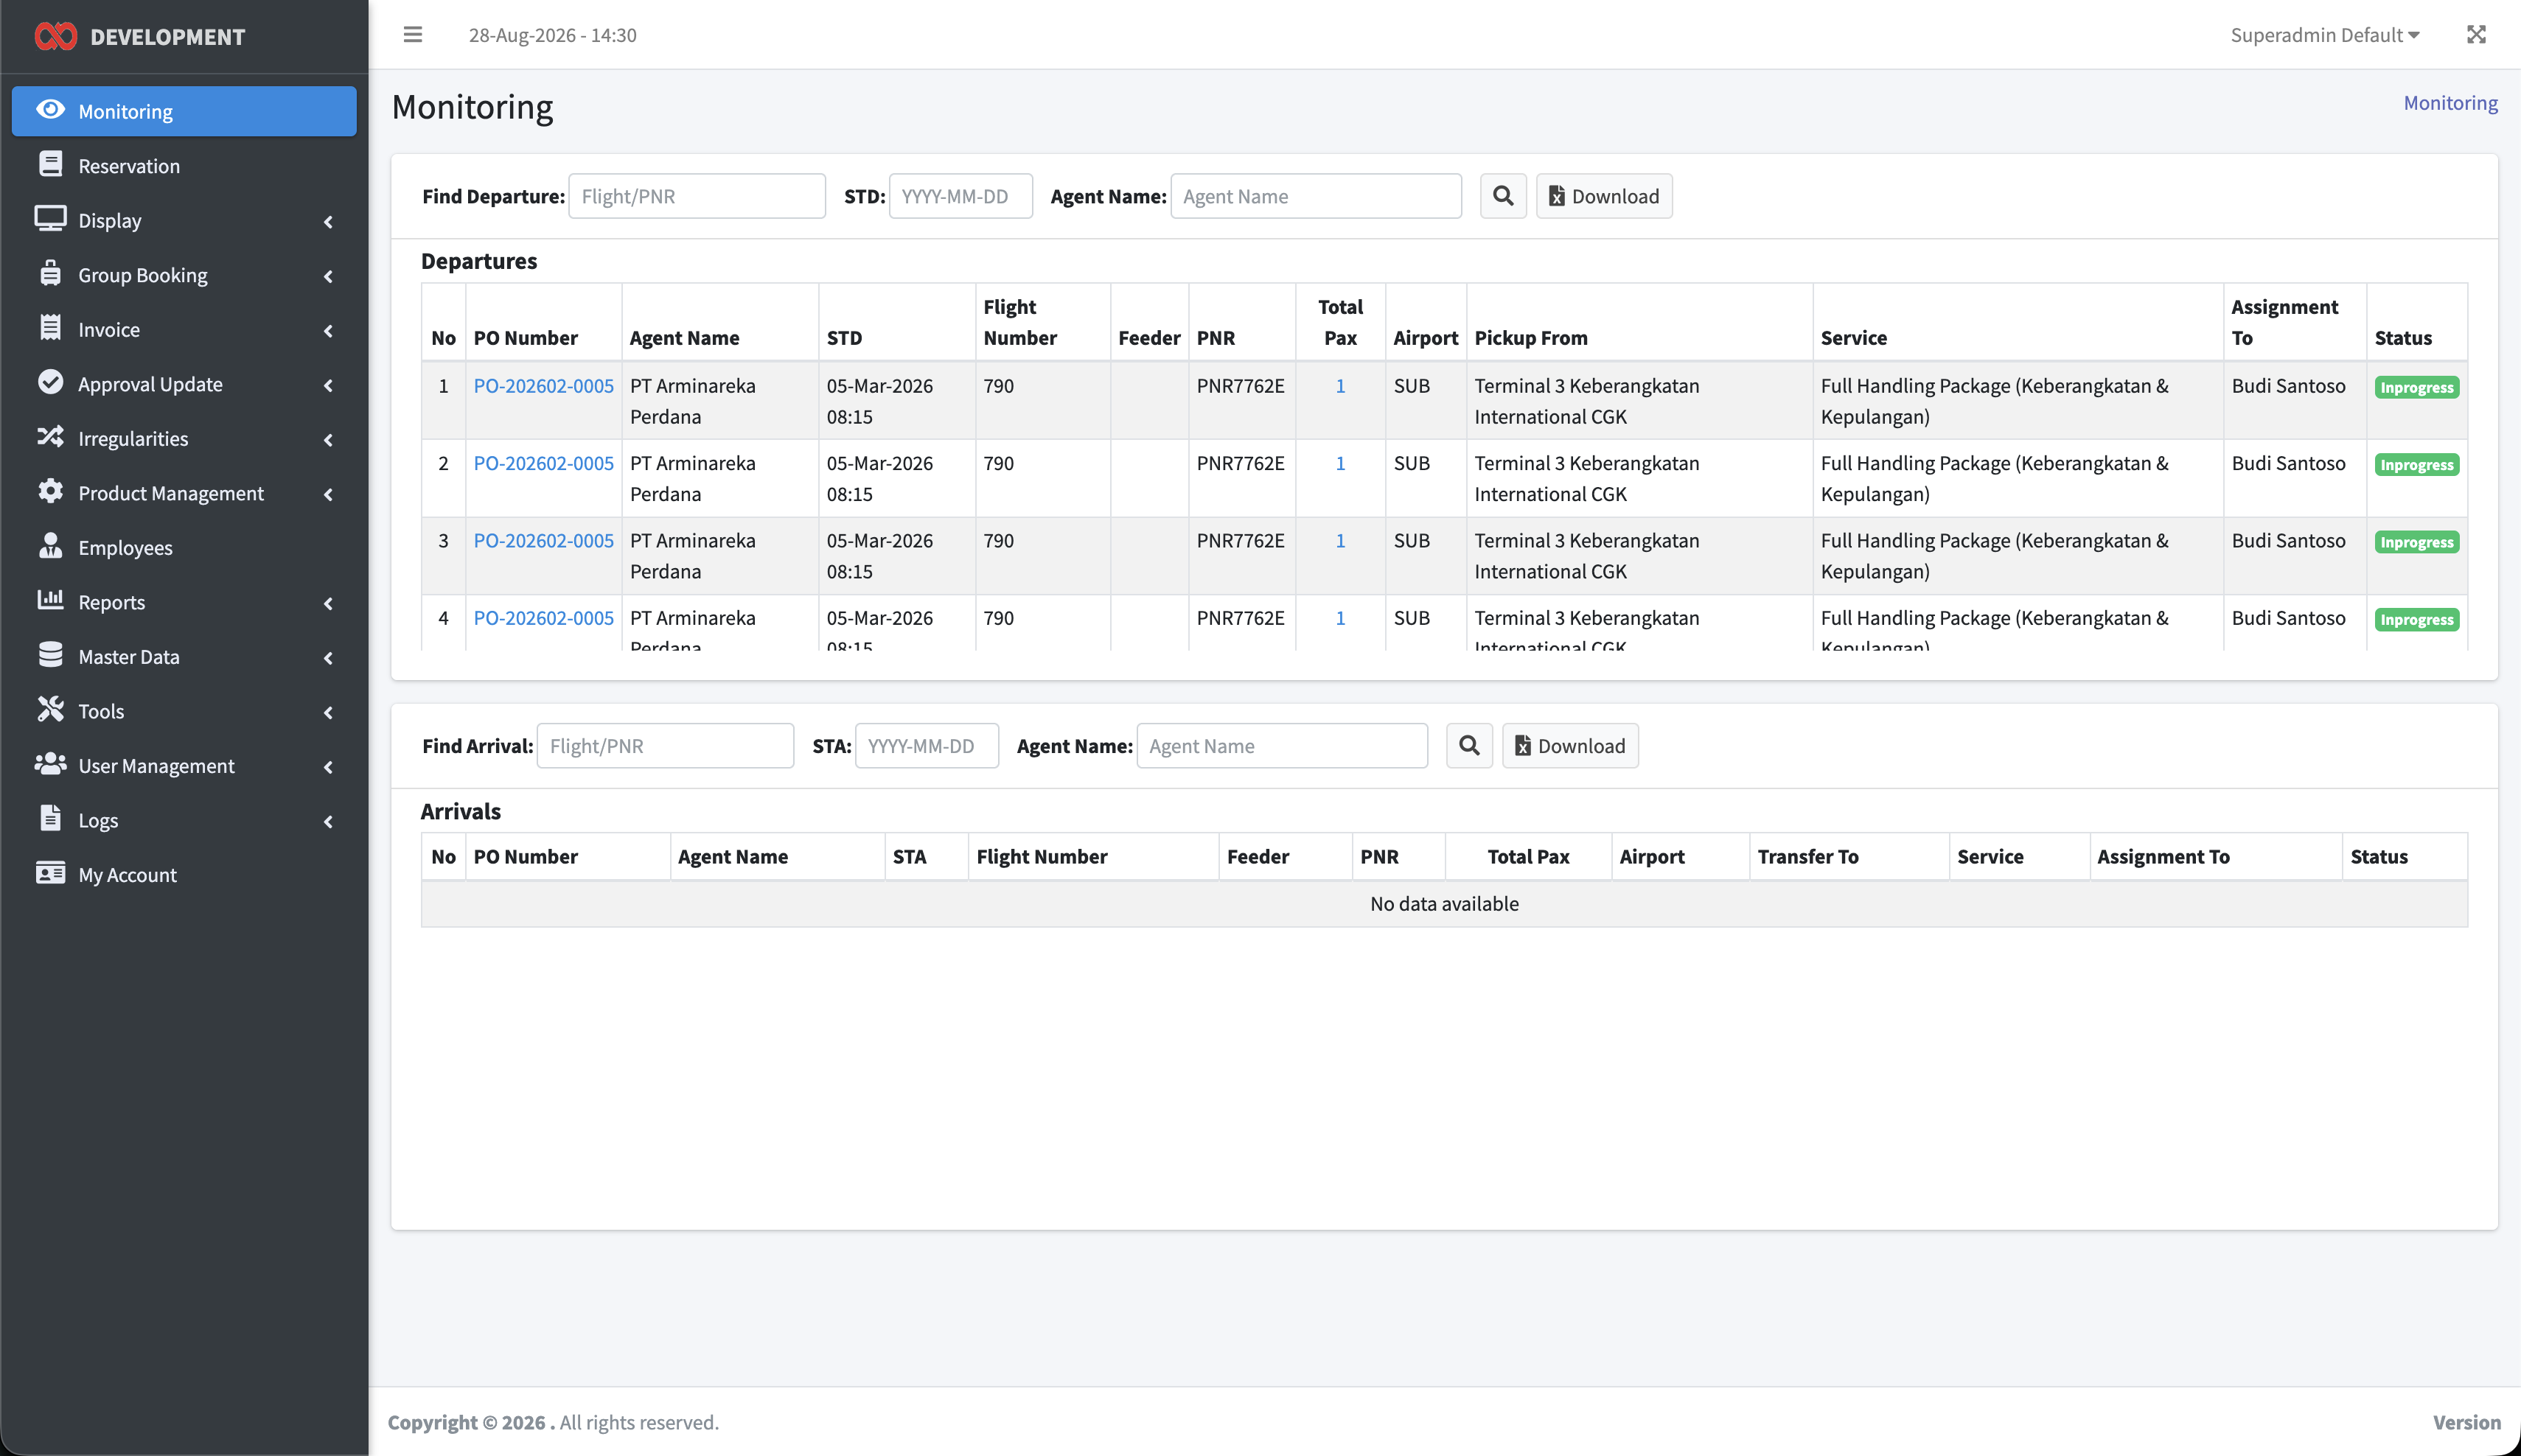Click the Tools wrench icon
The height and width of the screenshot is (1456, 2521).
coord(50,709)
